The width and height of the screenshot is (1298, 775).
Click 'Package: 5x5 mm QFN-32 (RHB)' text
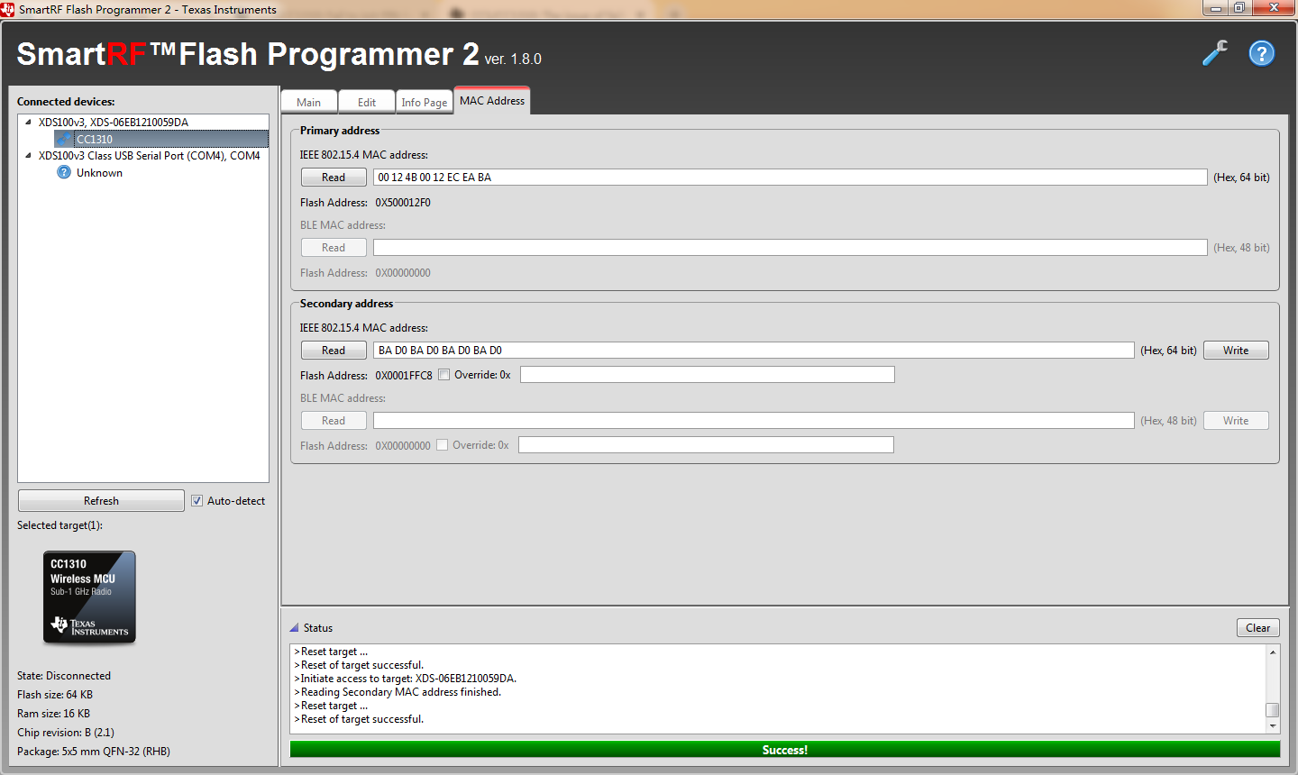tap(94, 751)
